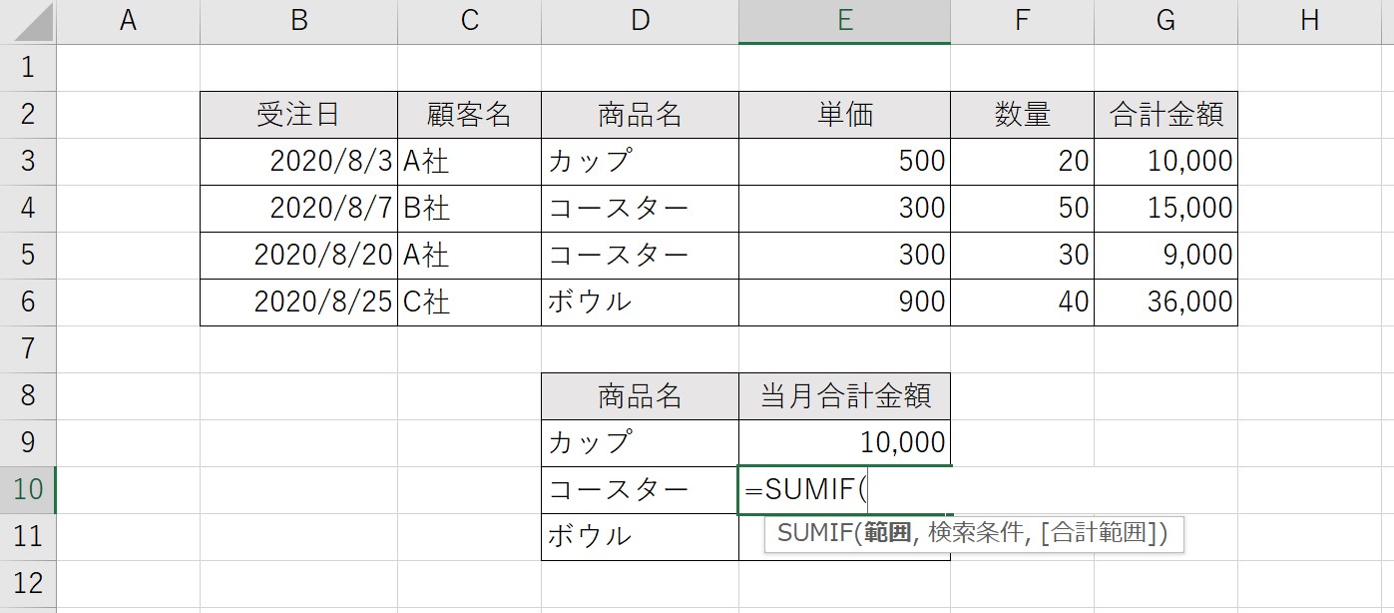Select the 当月合計金額 header cell

[x=844, y=396]
